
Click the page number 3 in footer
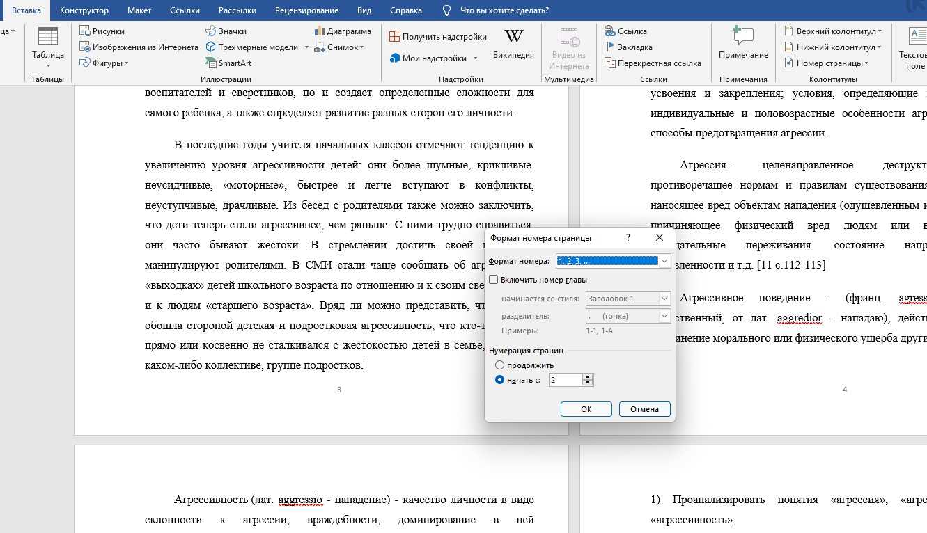[x=339, y=390]
